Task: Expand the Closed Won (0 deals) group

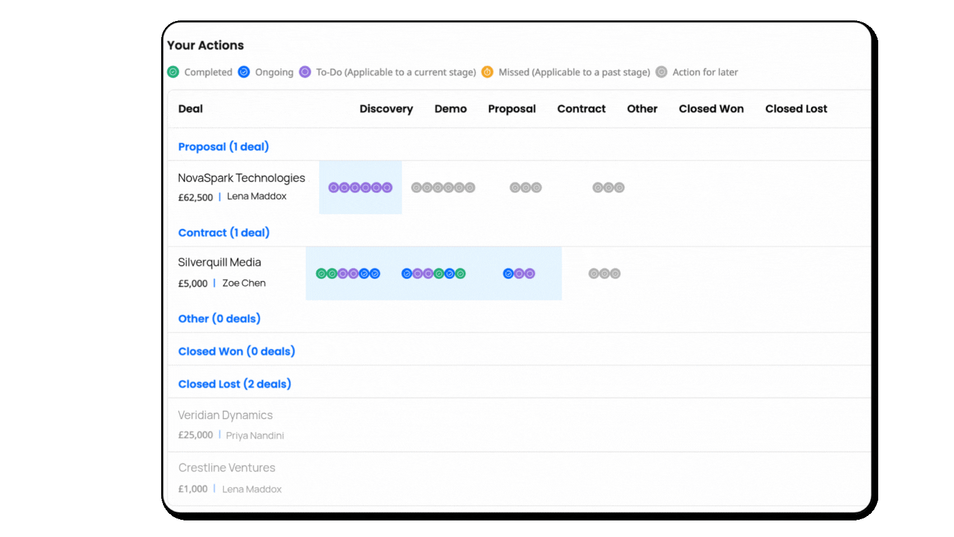Action: pyautogui.click(x=236, y=352)
